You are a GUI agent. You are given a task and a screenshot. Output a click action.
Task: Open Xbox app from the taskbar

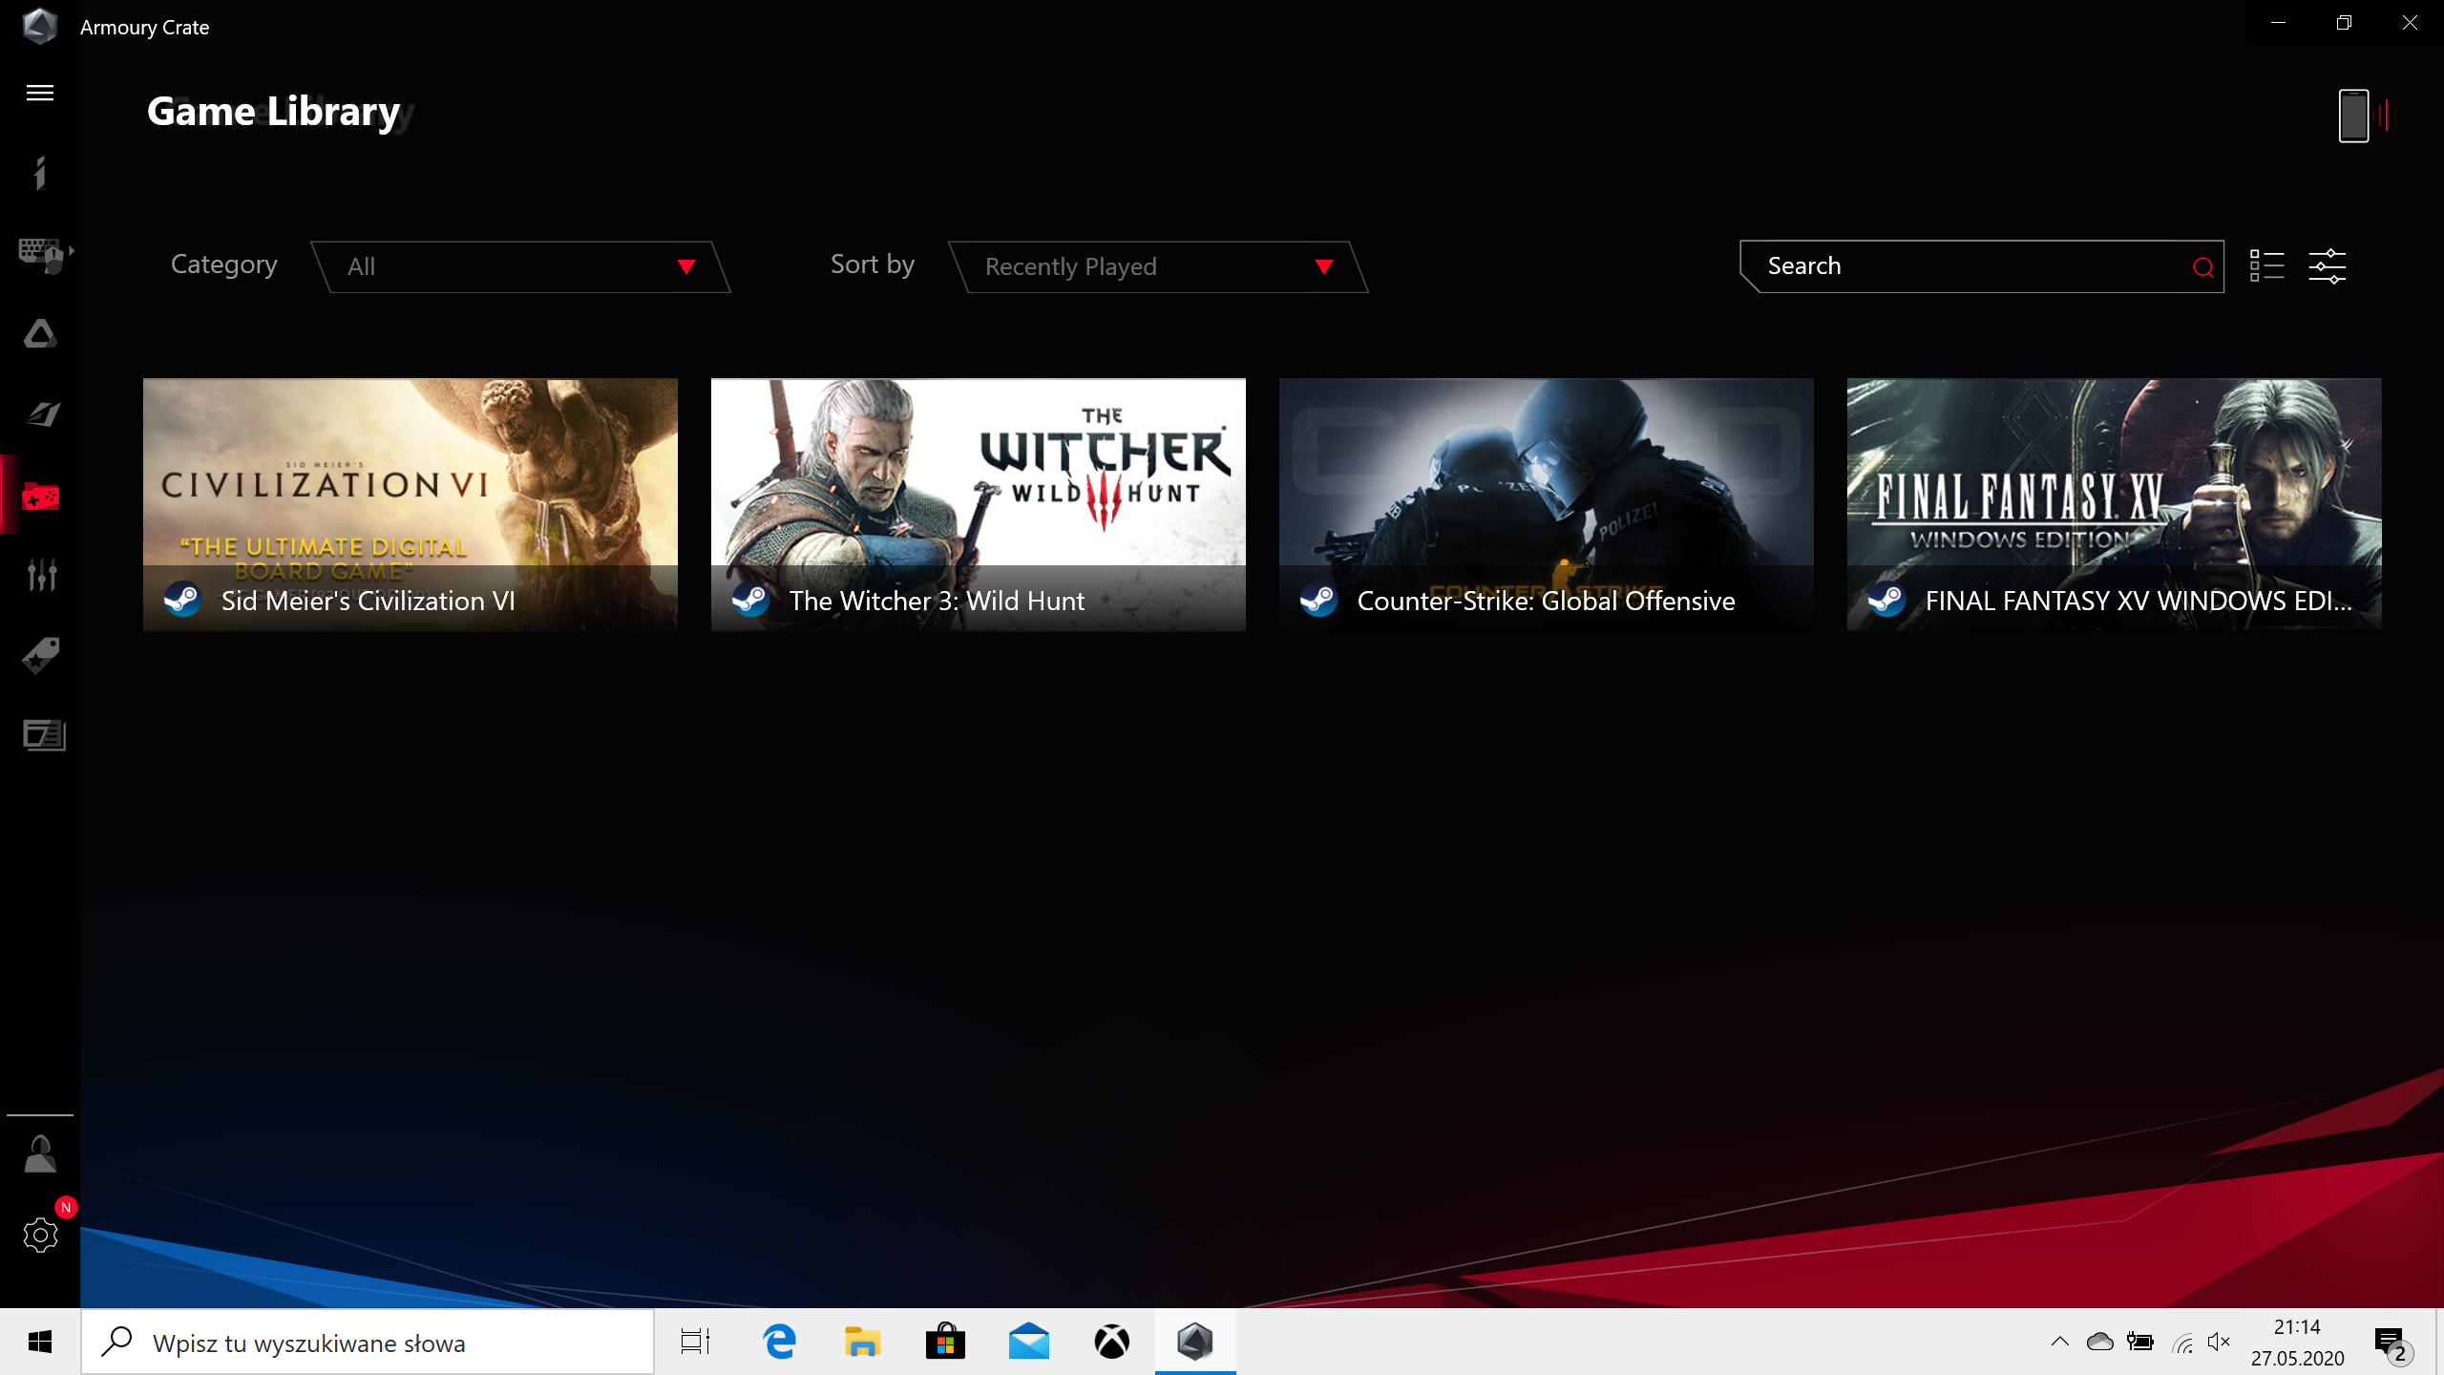pyautogui.click(x=1111, y=1342)
